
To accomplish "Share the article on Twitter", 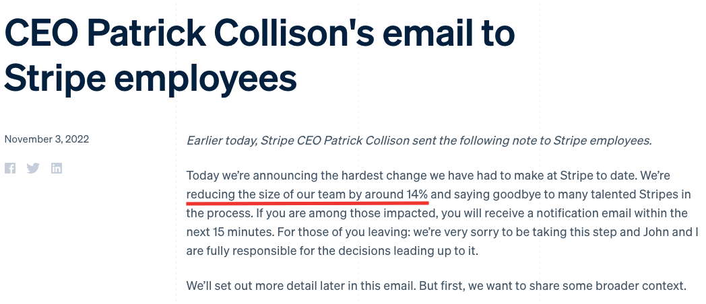I will [33, 168].
